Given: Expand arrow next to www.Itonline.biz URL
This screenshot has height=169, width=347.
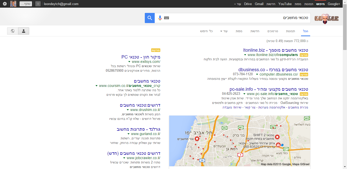Looking at the screenshot, I should [x=245, y=55].
